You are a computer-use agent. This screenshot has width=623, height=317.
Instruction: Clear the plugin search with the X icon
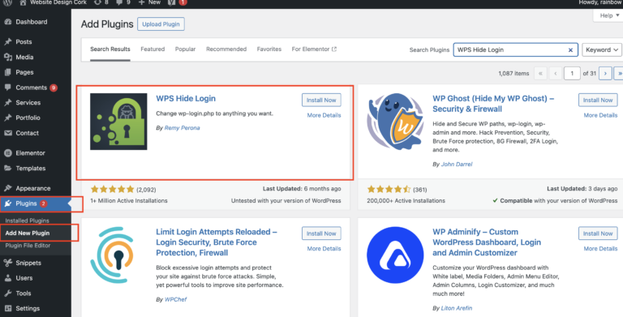570,50
